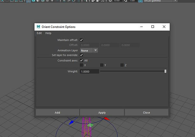195x137 pixels.
Task: Open the sRGB gamma view transform dropdown
Action: [x=161, y=1]
